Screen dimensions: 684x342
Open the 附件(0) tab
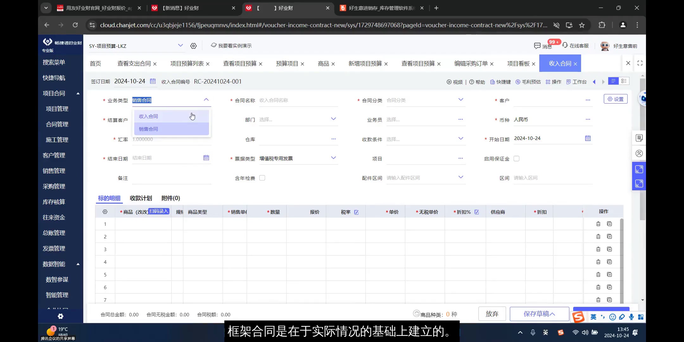[170, 198]
